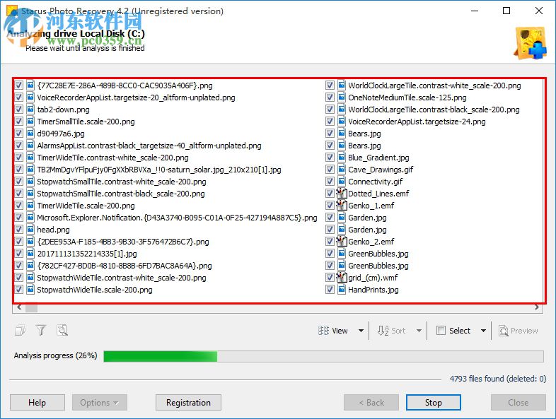Click the Close button at bottom
The width and height of the screenshot is (556, 419).
519,402
